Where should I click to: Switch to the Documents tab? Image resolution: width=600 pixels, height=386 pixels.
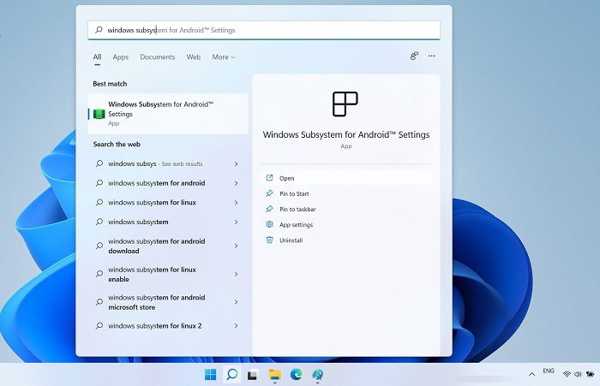pos(157,57)
